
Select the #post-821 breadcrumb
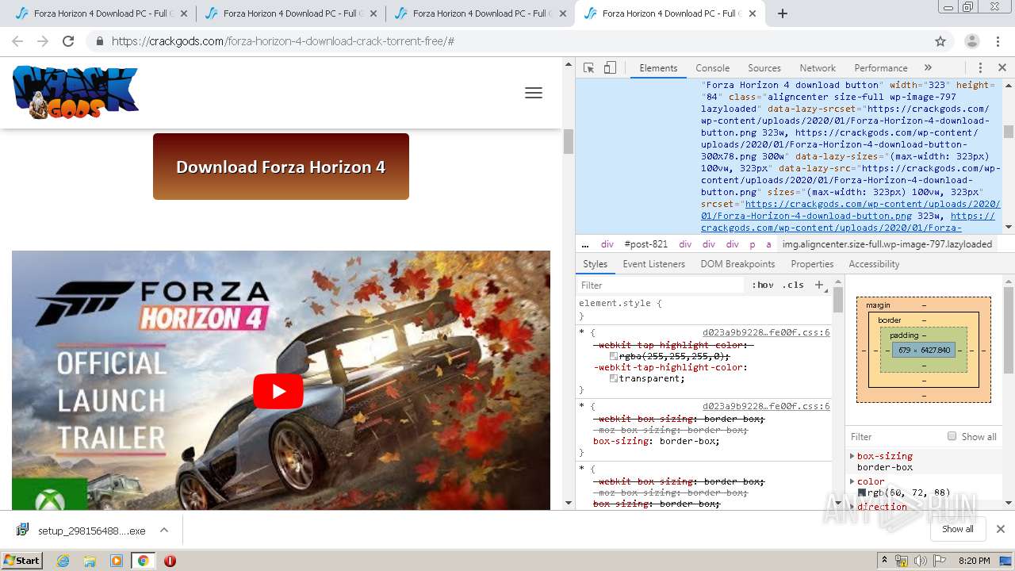pyautogui.click(x=645, y=244)
